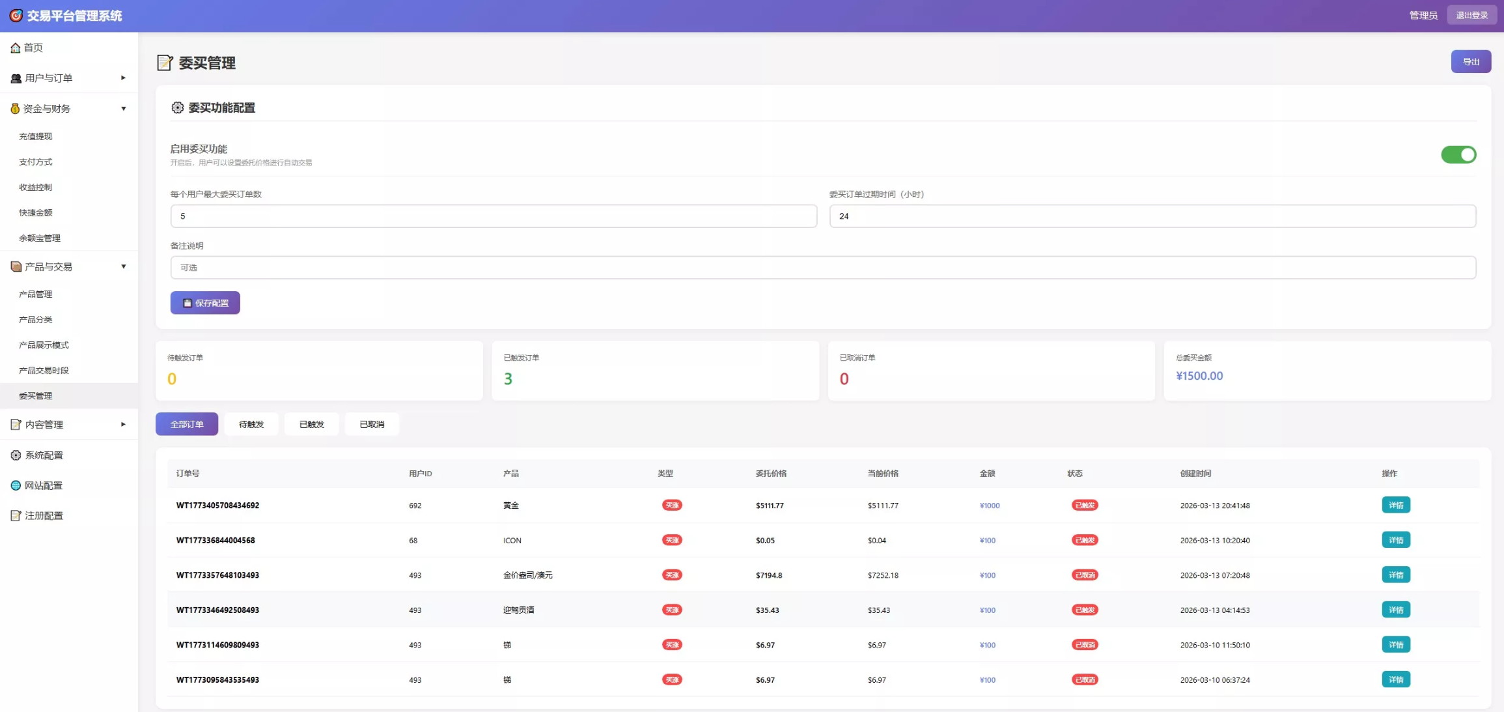Image resolution: width=1504 pixels, height=712 pixels.
Task: Switch to the 待触发 orders tab
Action: click(251, 424)
